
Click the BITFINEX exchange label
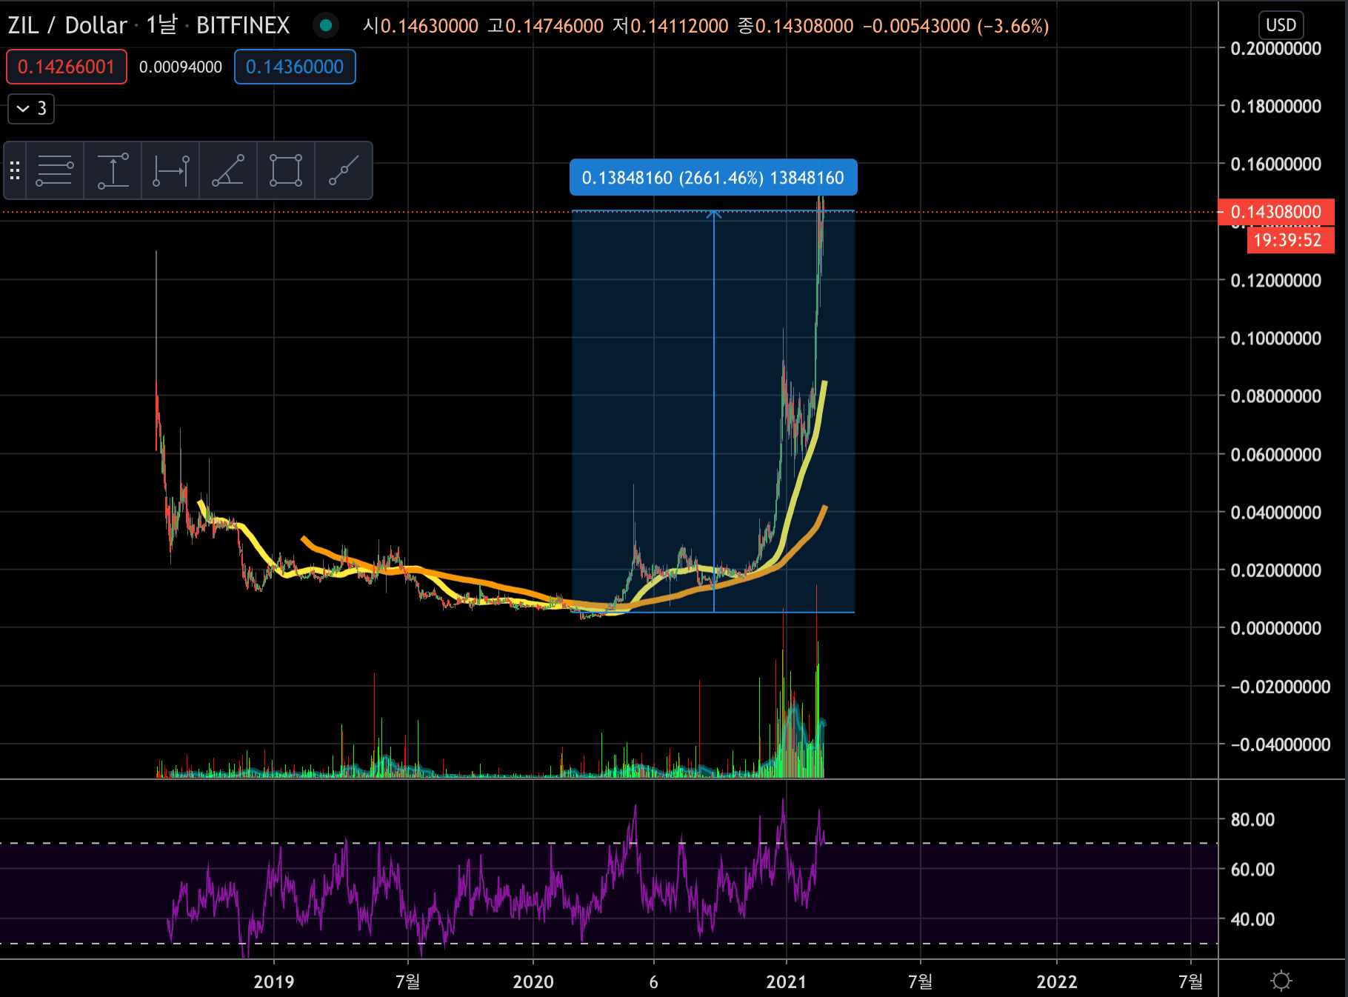click(243, 25)
